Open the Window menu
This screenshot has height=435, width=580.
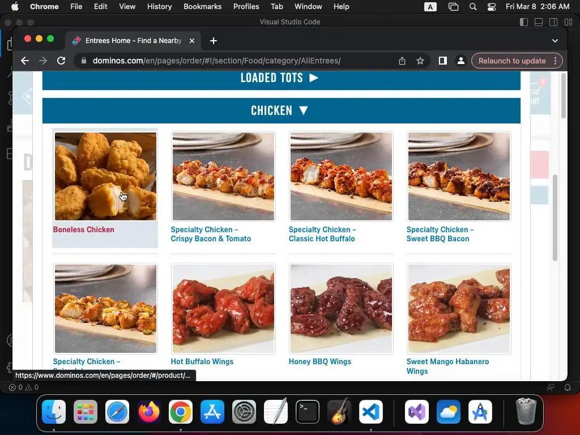click(308, 6)
